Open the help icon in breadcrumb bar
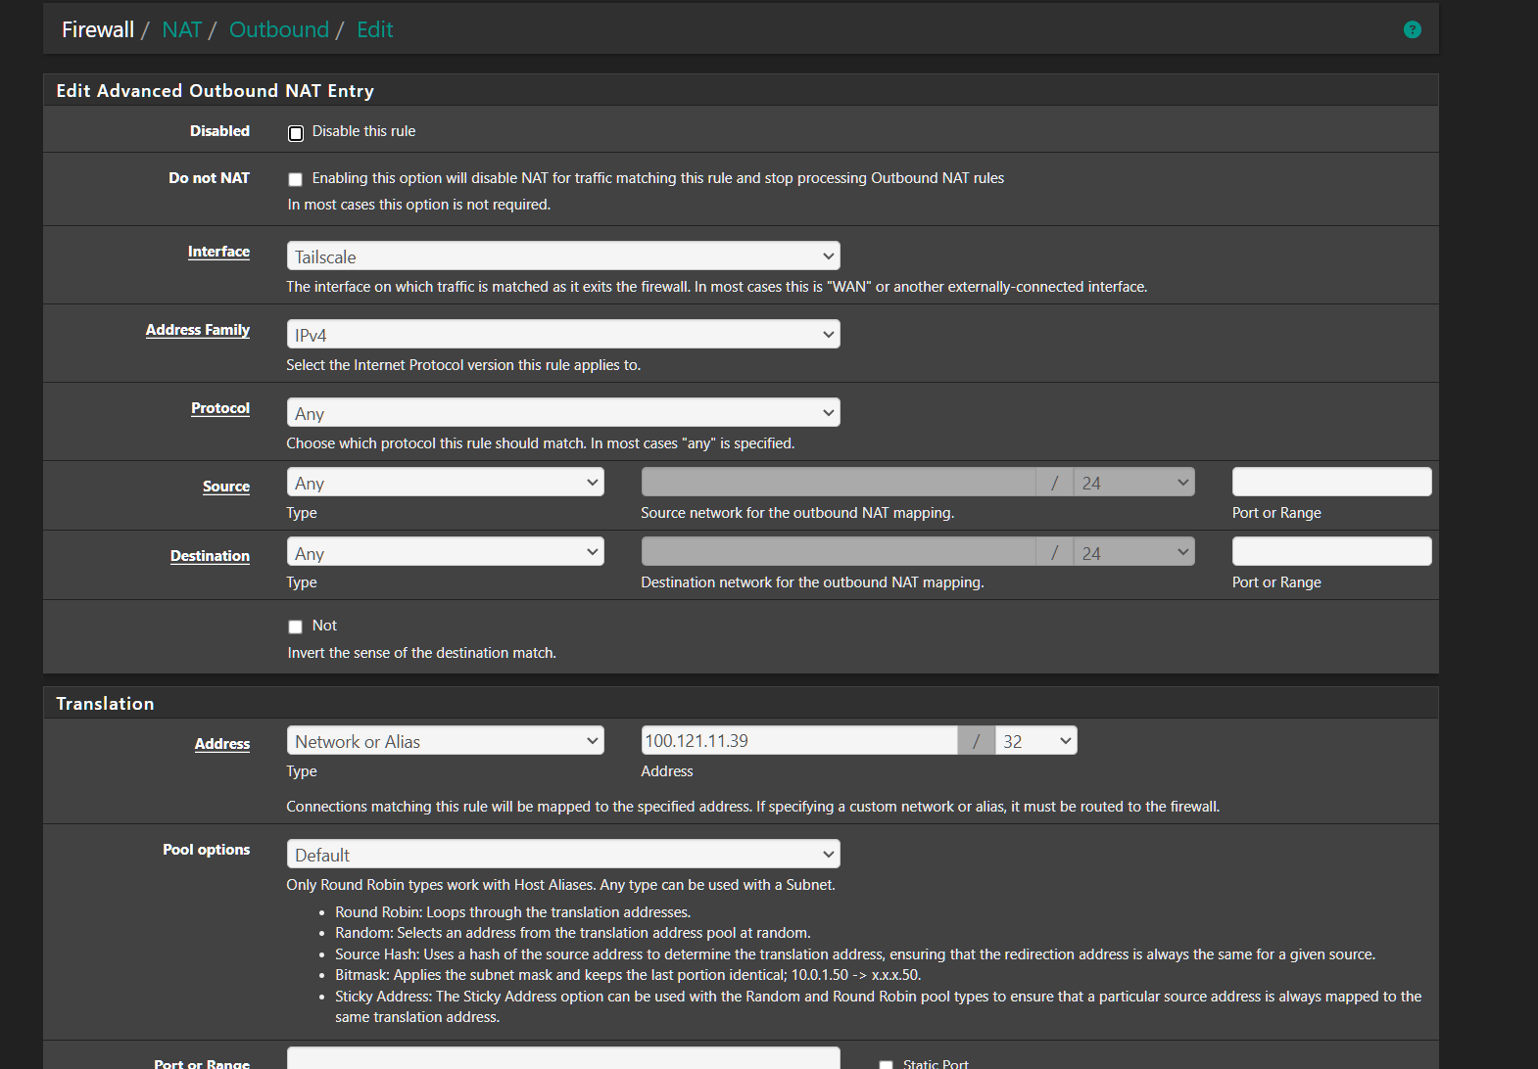This screenshot has width=1538, height=1069. pyautogui.click(x=1412, y=29)
